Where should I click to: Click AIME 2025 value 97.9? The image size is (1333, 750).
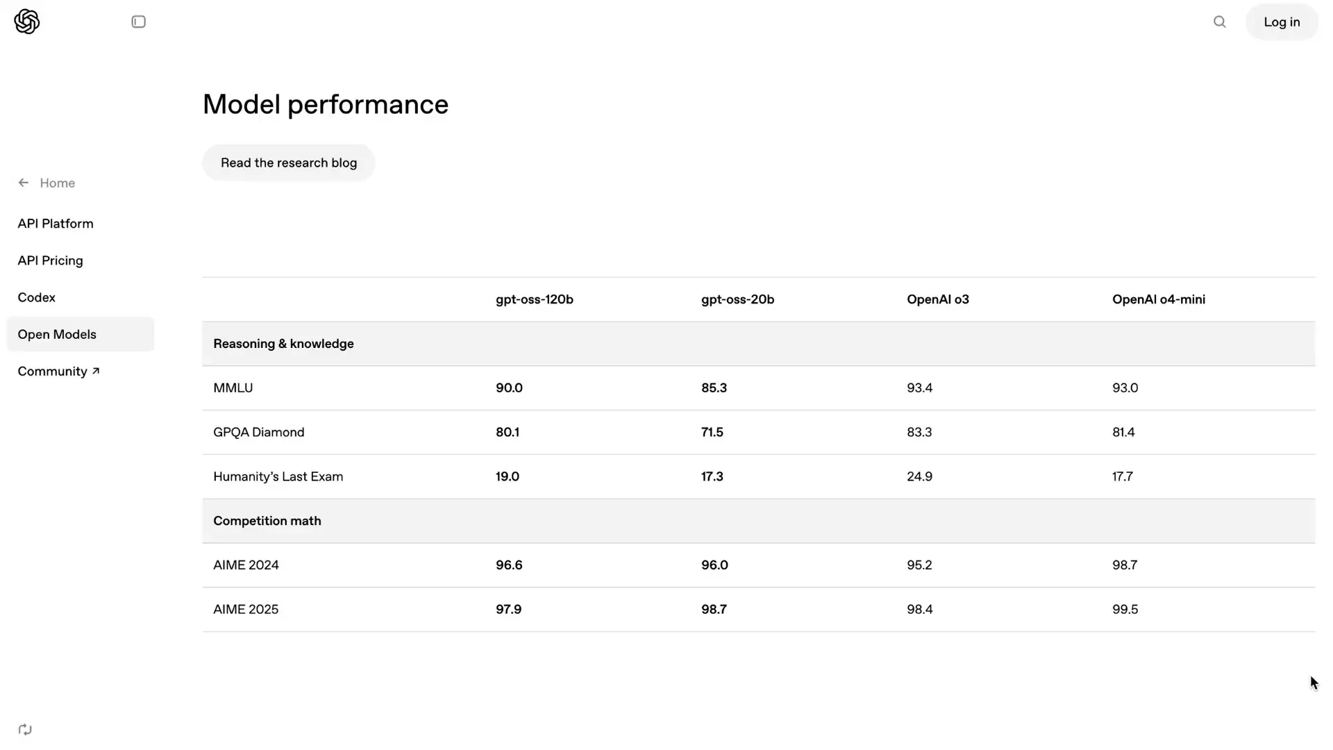tap(508, 609)
